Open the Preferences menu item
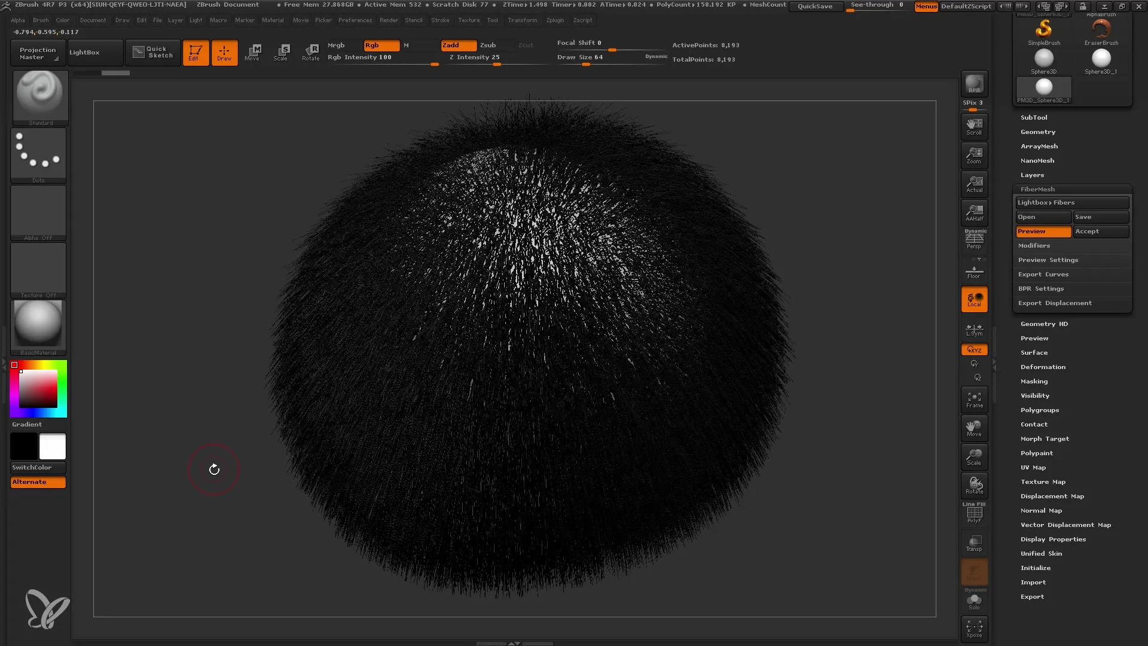The image size is (1148, 646). 355,20
